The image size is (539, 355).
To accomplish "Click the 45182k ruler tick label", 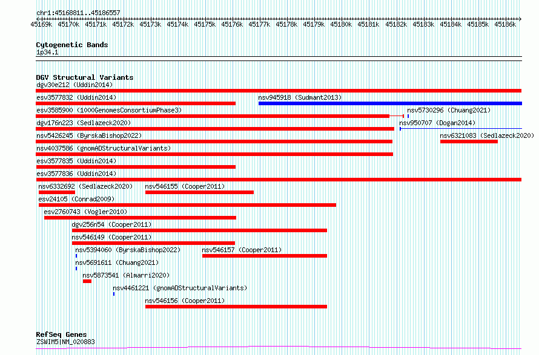I will click(396, 24).
